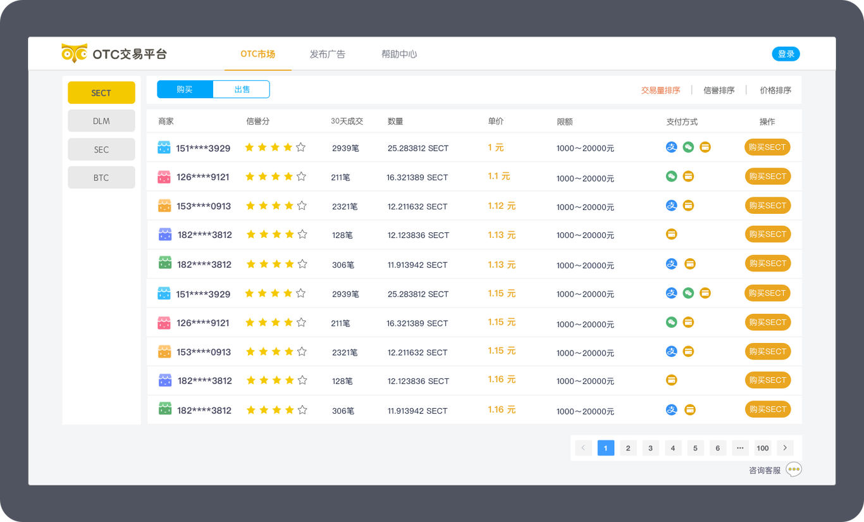The image size is (864, 522).
Task: Click the WeChat Pay icon in the 1 元 row
Action: 688,147
